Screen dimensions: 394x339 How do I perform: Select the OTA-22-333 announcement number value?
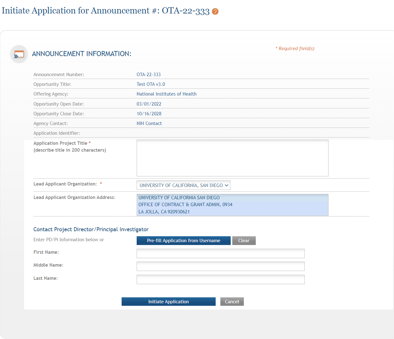[x=149, y=75]
